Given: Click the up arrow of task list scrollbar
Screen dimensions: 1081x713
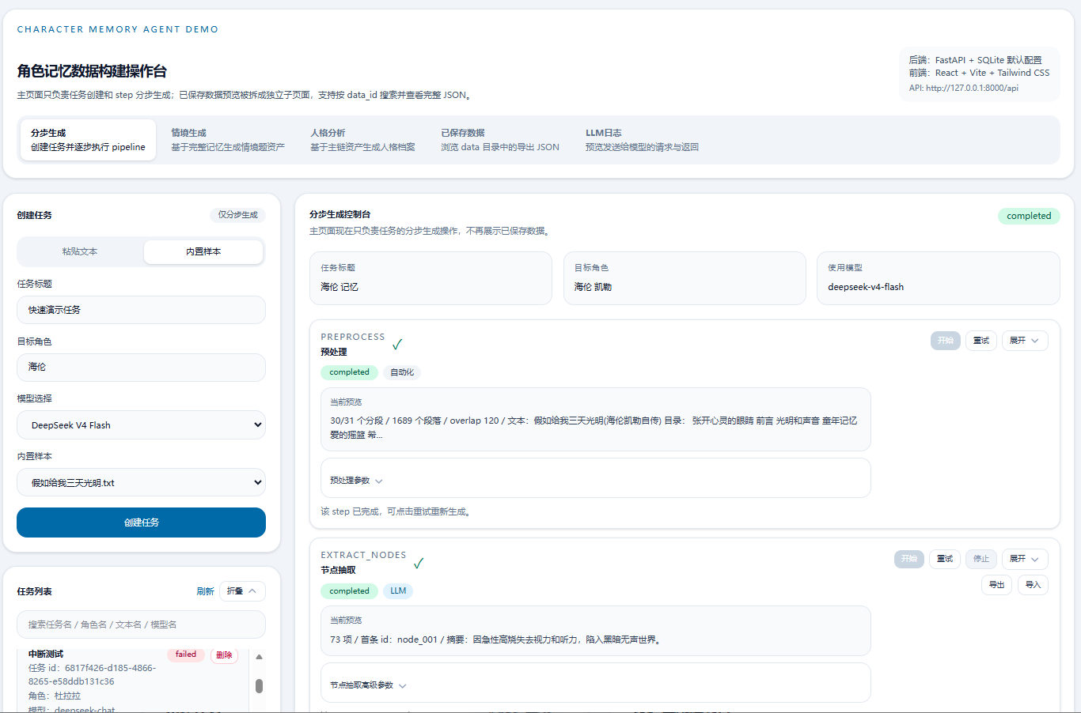Looking at the screenshot, I should 259,657.
